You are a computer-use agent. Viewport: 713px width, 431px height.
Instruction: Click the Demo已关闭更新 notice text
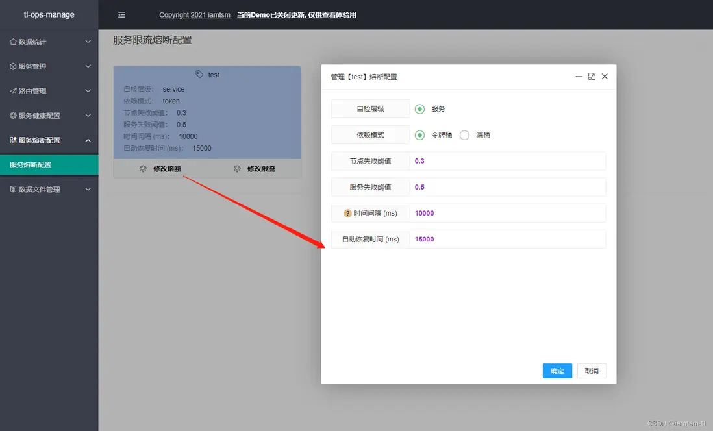pos(297,14)
